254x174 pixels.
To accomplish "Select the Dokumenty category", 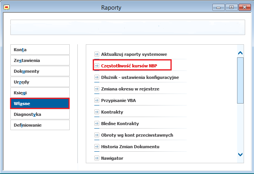I will pyautogui.click(x=40, y=71).
